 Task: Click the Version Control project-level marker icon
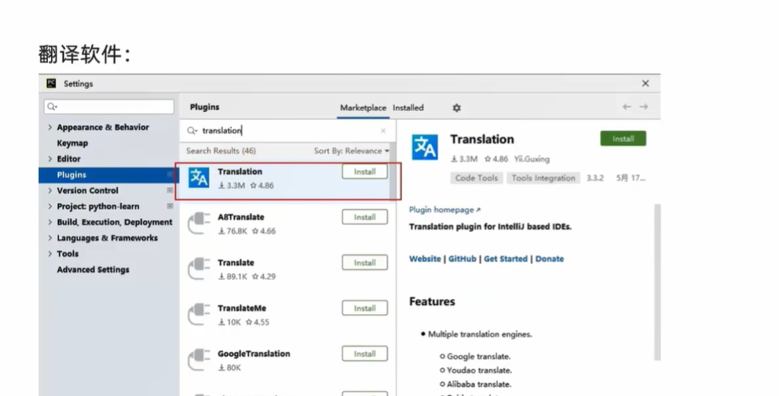[x=170, y=191]
